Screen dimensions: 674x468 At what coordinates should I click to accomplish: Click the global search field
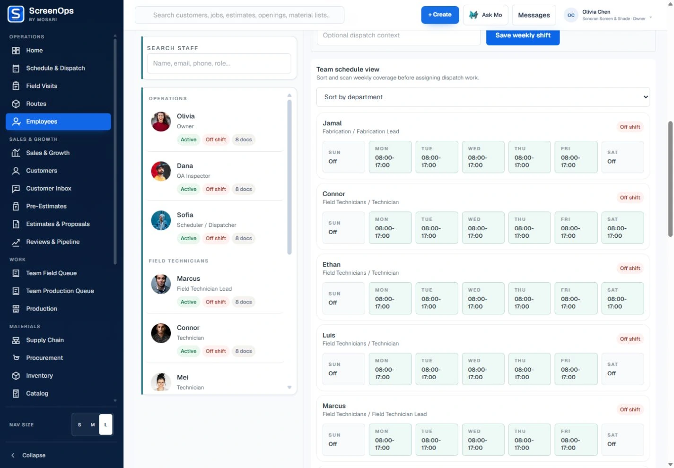pyautogui.click(x=240, y=15)
